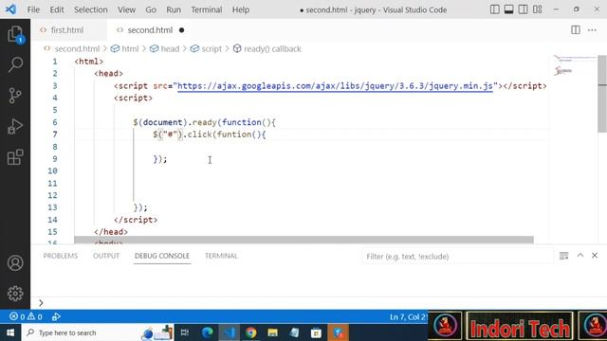607x341 pixels.
Task: Switch to the TERMINAL panel tab
Action: coord(221,256)
